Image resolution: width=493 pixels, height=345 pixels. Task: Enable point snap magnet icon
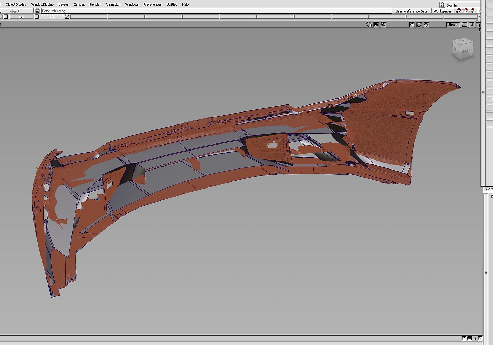458,11
